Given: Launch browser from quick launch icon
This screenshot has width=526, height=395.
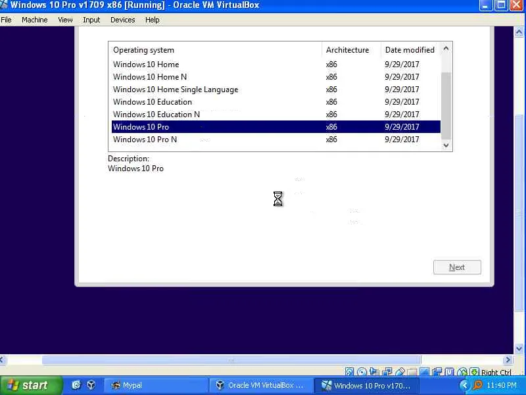Looking at the screenshot, I should click(76, 385).
